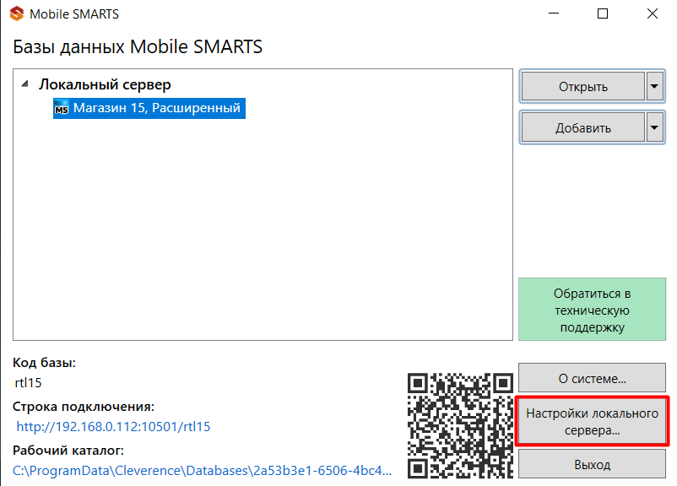
Task: Open the О системе... dialog
Action: click(x=592, y=378)
